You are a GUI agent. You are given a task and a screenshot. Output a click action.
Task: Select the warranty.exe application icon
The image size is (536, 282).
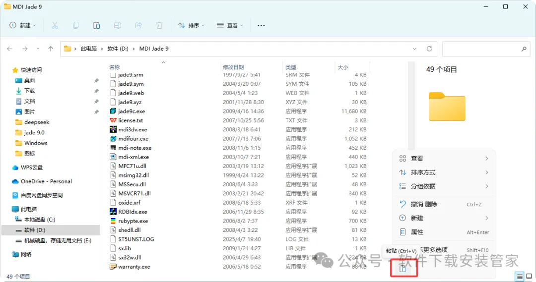click(113, 267)
